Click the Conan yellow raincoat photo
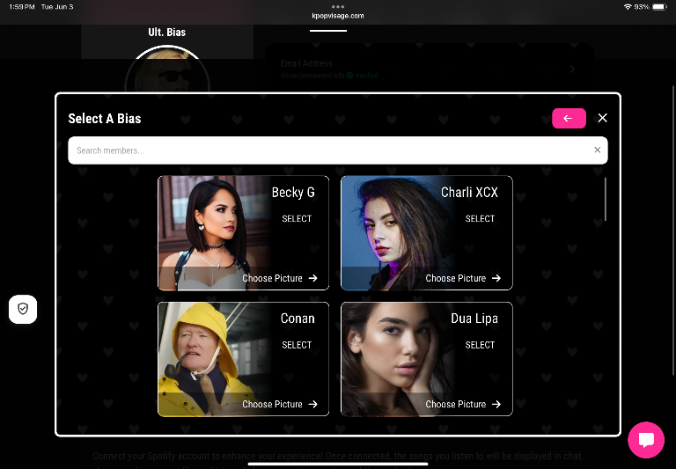 (x=207, y=359)
